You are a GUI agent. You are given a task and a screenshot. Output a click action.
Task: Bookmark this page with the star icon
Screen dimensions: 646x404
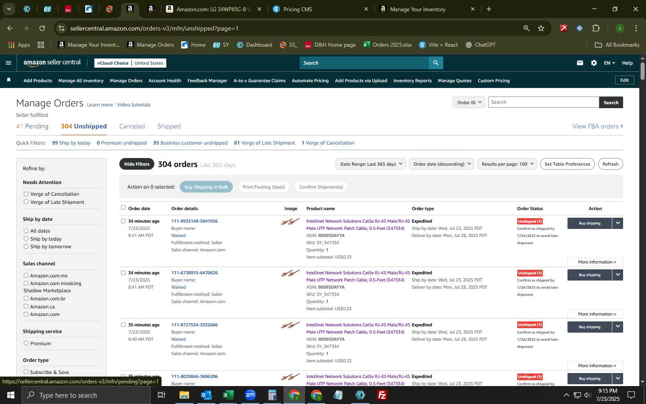(541, 28)
